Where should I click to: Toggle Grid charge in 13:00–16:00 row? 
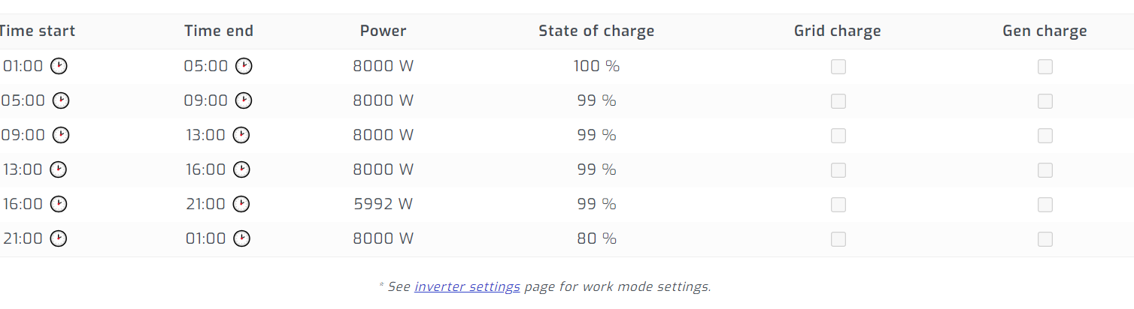(x=838, y=170)
